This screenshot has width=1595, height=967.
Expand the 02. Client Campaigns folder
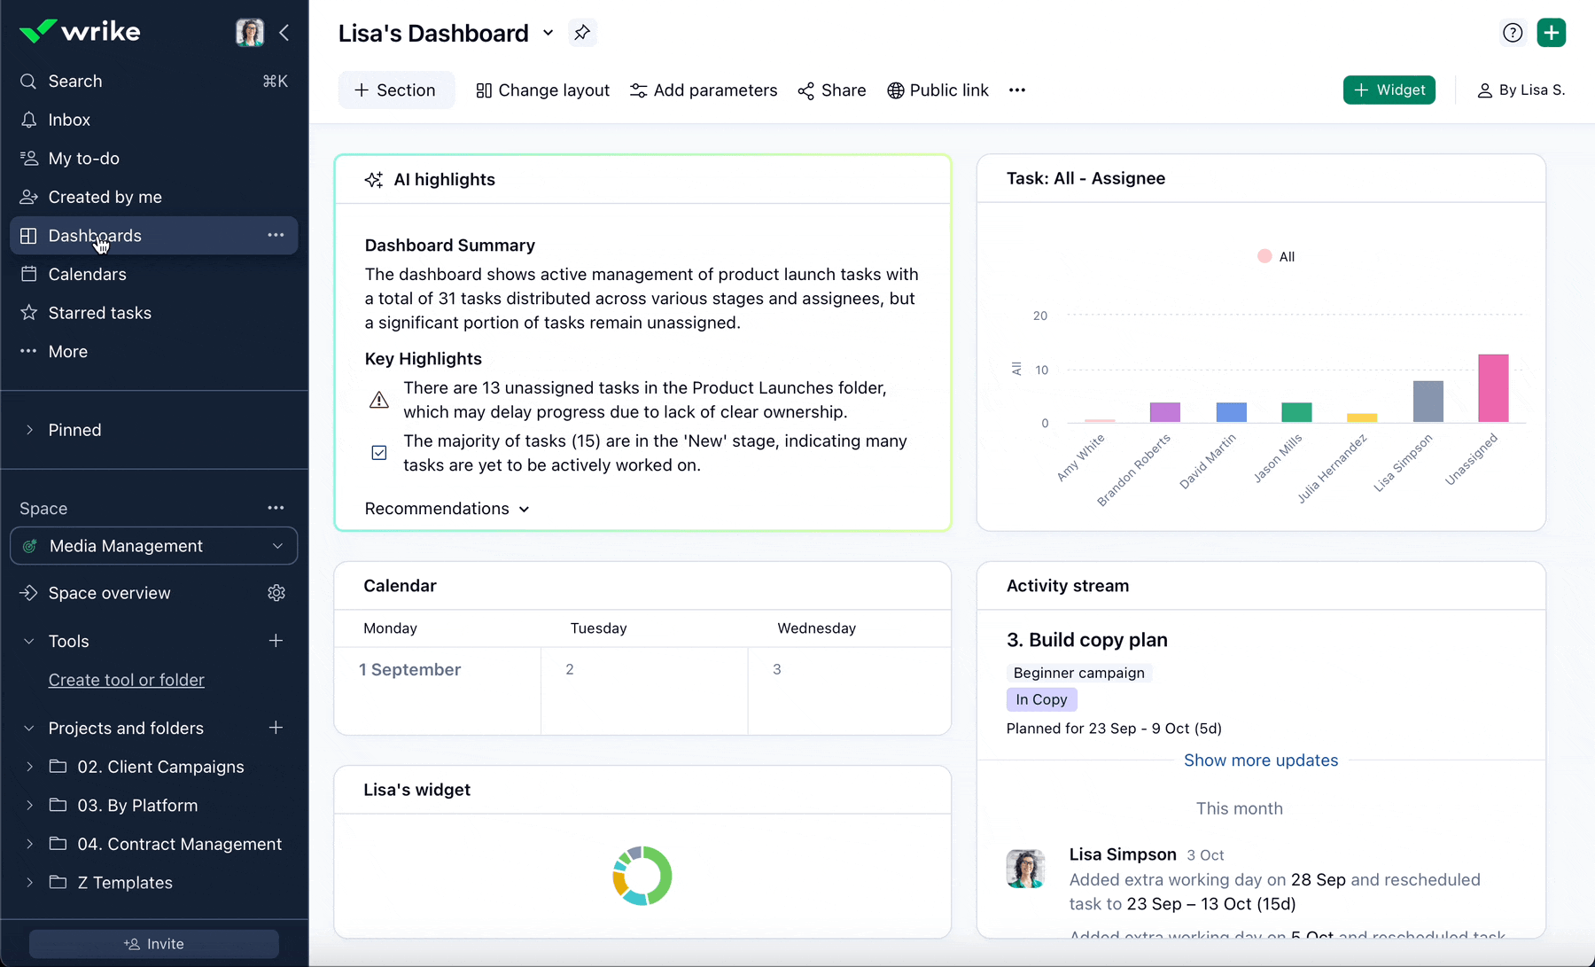(x=29, y=767)
